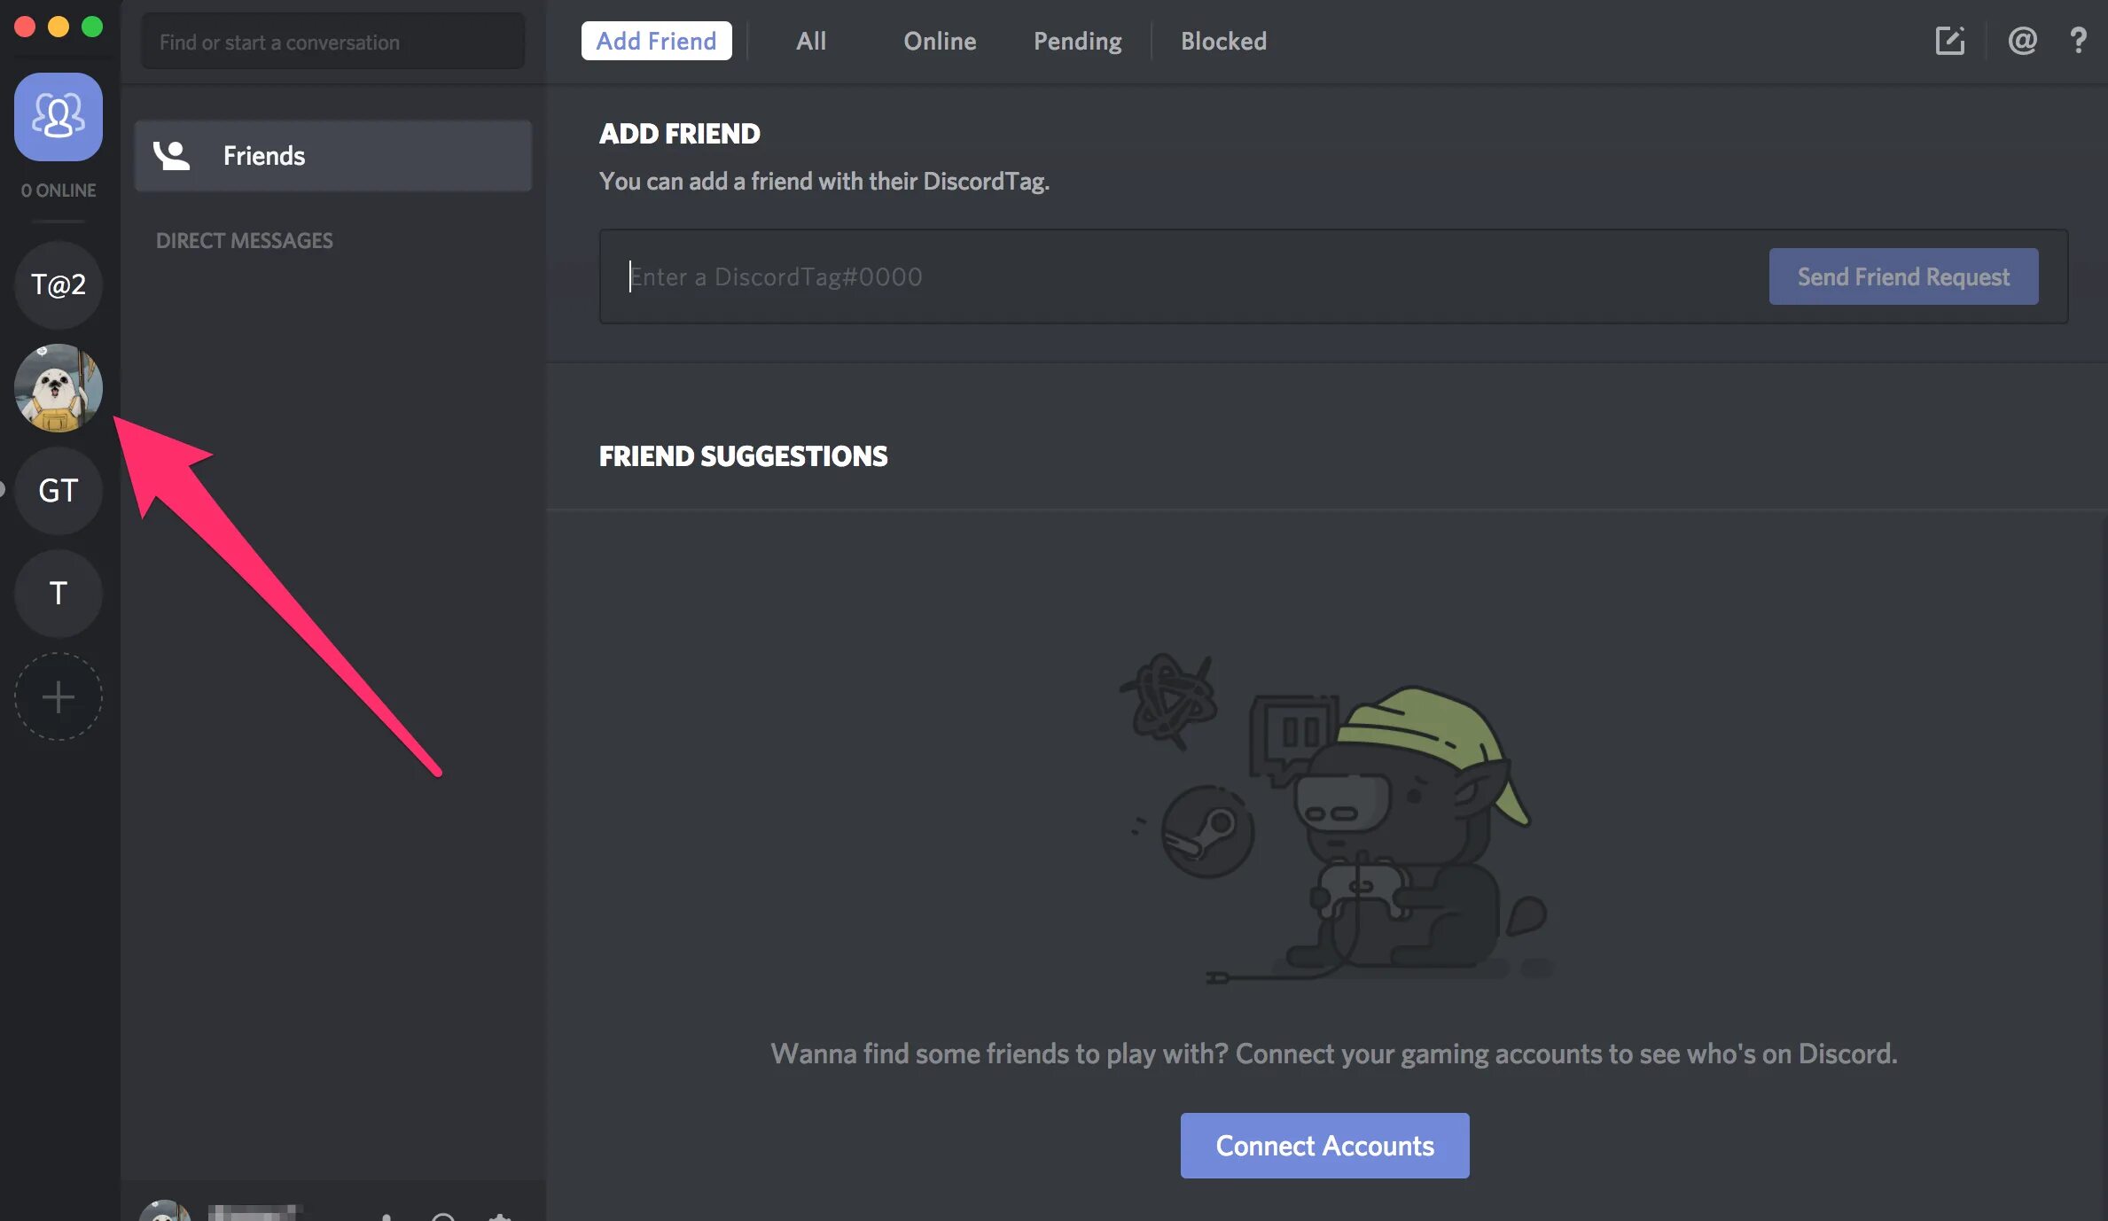
Task: Click the T server icon
Action: [59, 592]
